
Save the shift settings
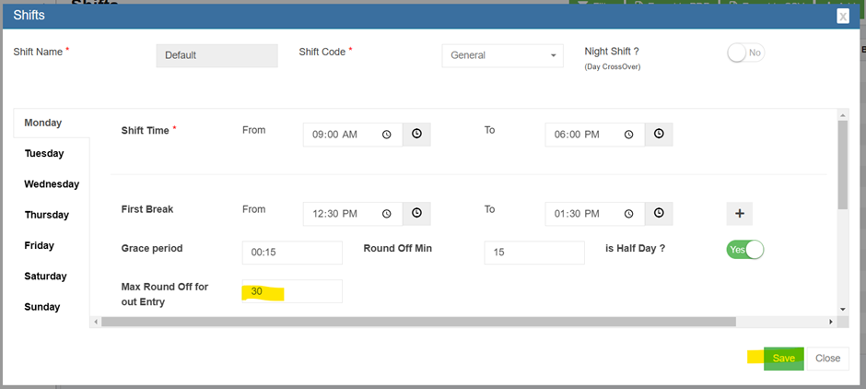coord(784,359)
